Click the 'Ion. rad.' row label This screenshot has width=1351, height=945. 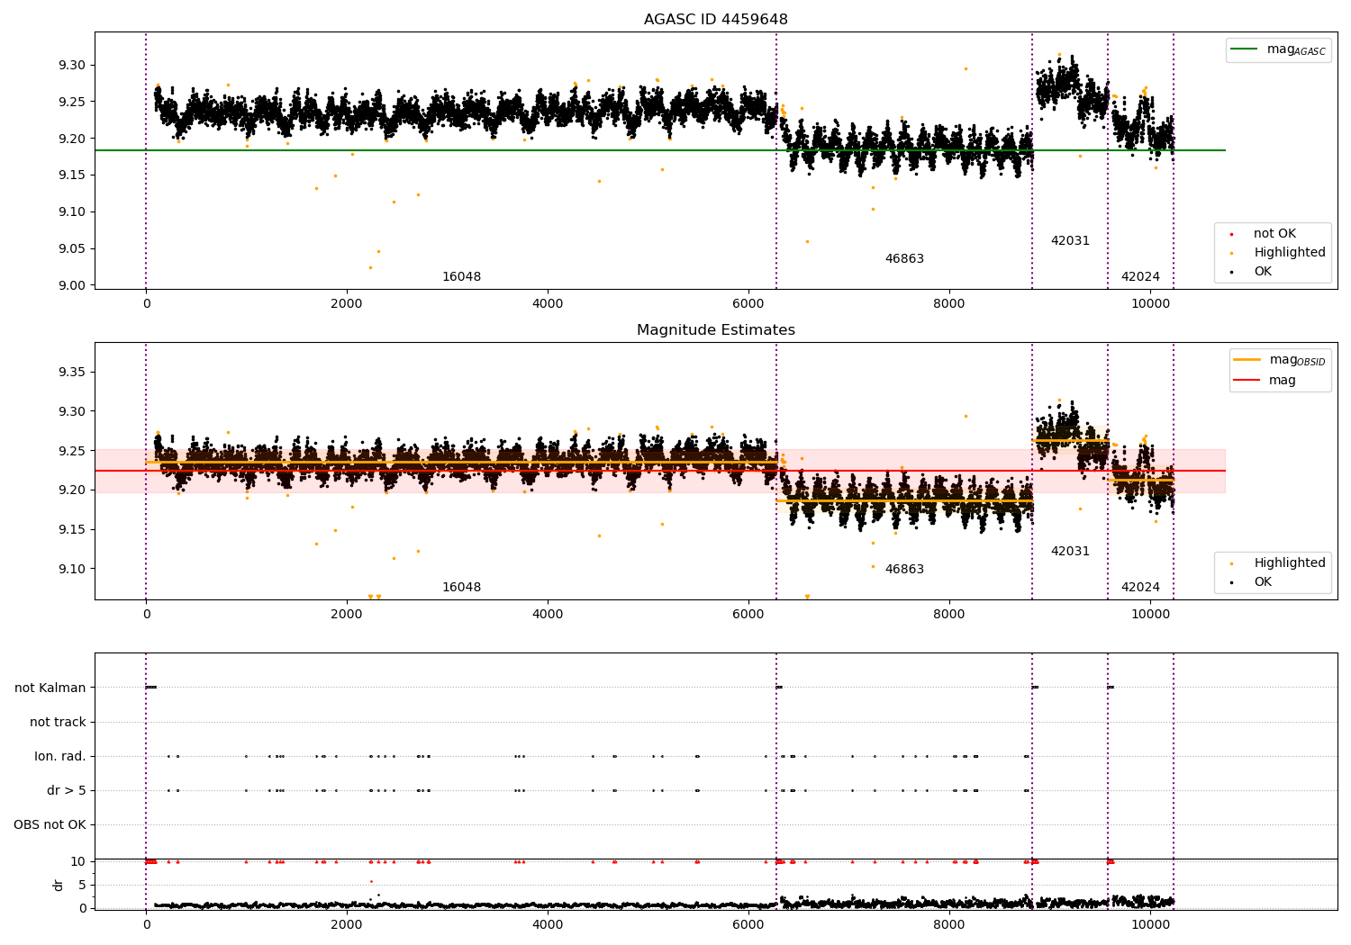tap(60, 757)
